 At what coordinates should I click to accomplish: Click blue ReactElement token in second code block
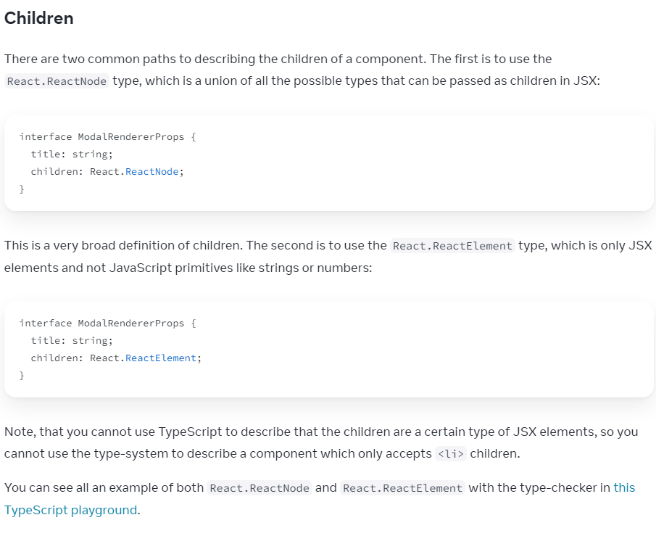[x=161, y=358]
